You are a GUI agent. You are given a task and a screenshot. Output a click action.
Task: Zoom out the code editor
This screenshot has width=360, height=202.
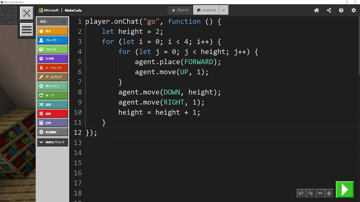pos(320,193)
